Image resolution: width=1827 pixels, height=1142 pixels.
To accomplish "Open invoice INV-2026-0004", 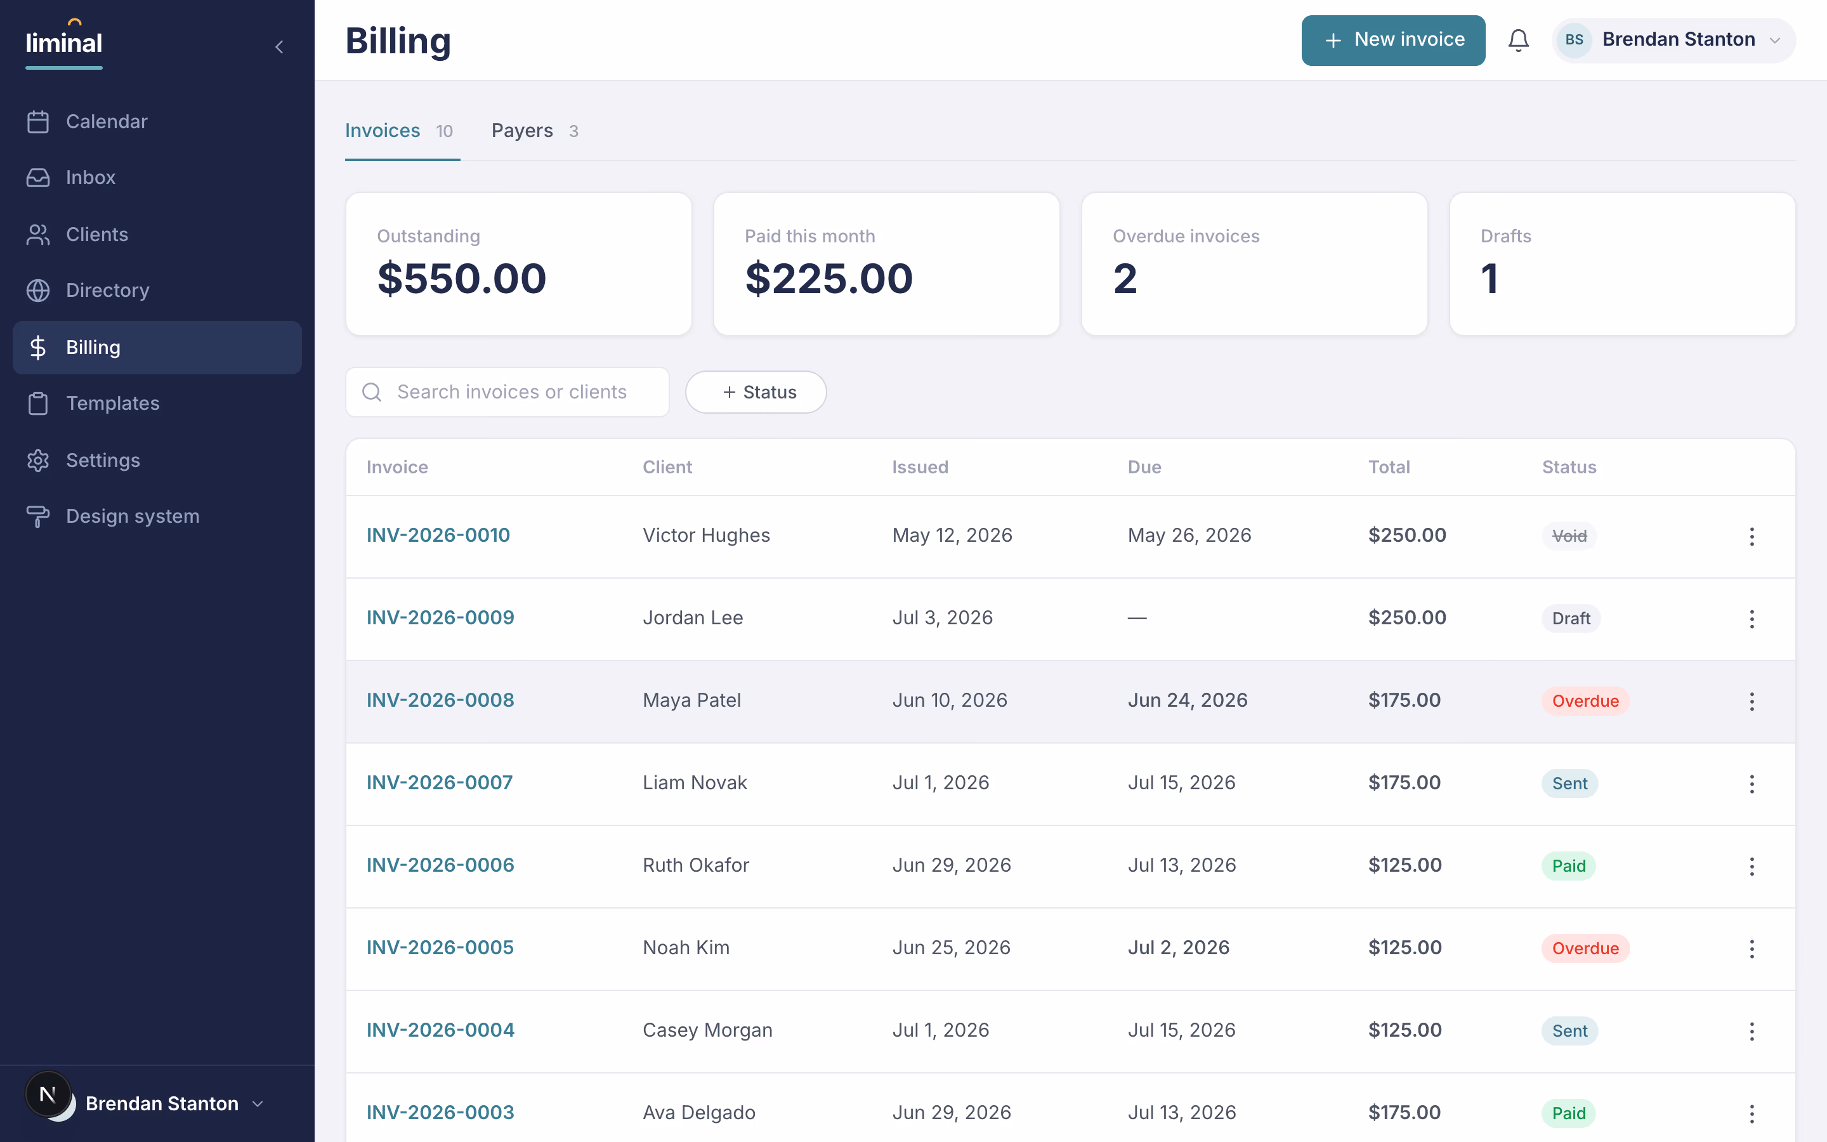I will coord(440,1030).
